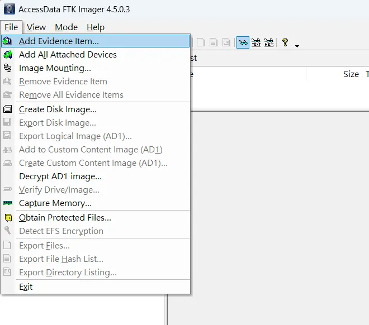Click the FTK Imager application title icon

[x=10, y=9]
